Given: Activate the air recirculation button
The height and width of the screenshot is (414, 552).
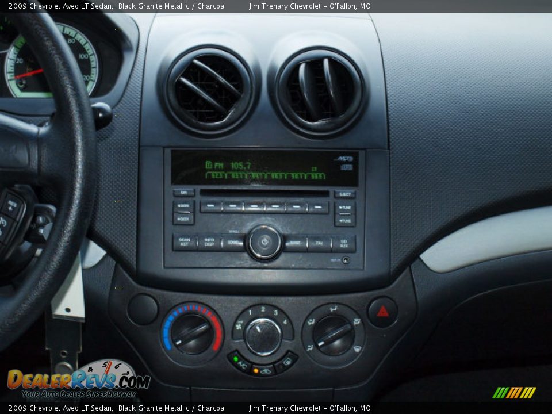Looking at the screenshot, I should click(264, 370).
